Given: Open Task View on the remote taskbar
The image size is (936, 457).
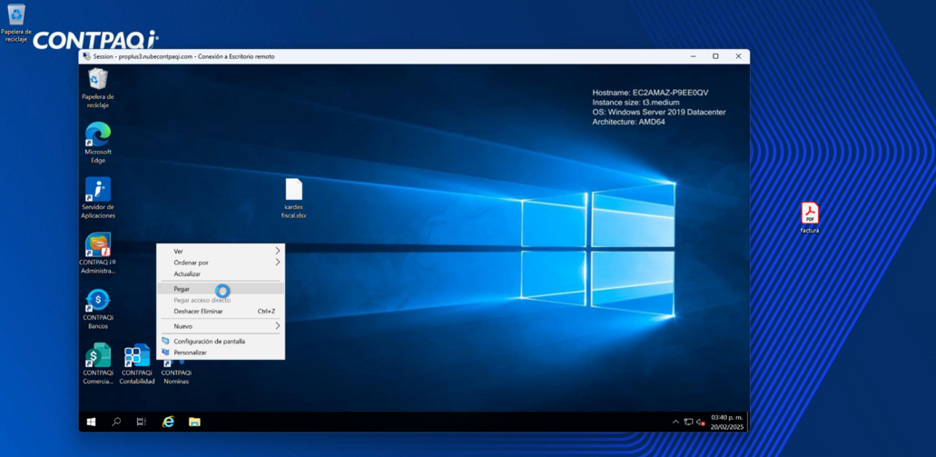Looking at the screenshot, I should pyautogui.click(x=141, y=422).
